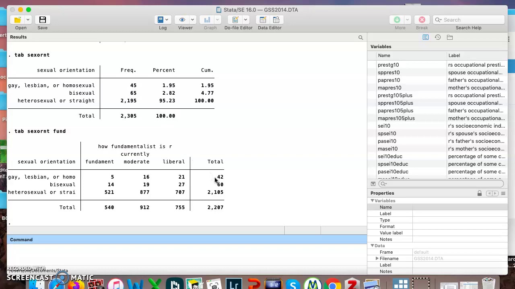Viewport: 515px width, 289px height.
Task: Click the variables filter search field
Action: [441, 184]
